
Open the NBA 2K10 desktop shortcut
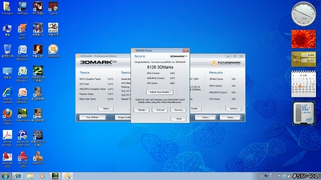pyautogui.click(x=38, y=158)
